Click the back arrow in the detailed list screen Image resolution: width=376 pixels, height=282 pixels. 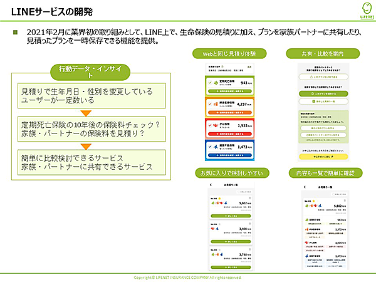coord(305,187)
